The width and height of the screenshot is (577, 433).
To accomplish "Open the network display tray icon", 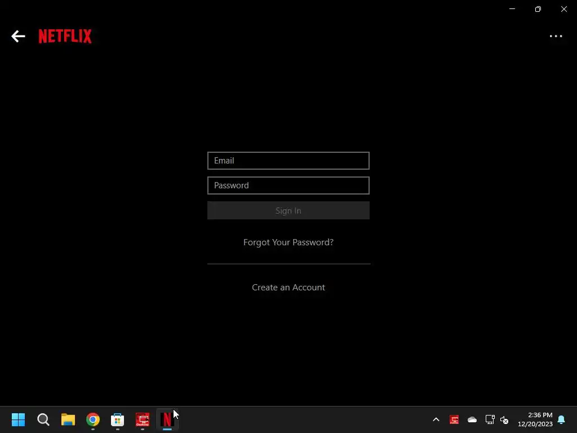I will coord(490,419).
